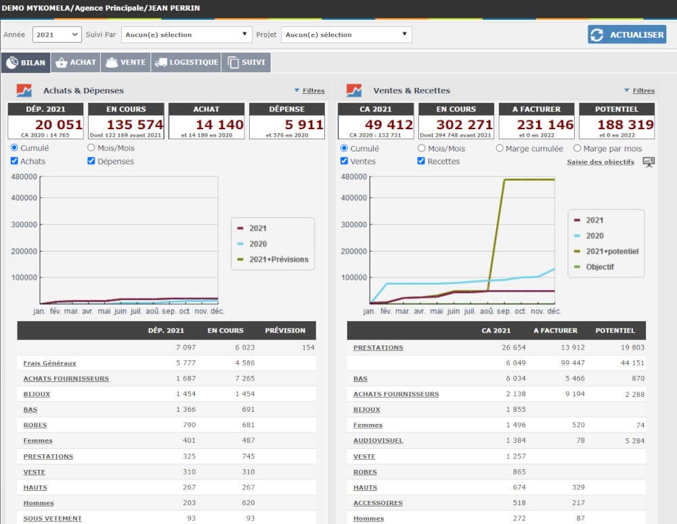Click the chart icon beside Ventes & Recettes
Image resolution: width=677 pixels, height=524 pixels.
[x=354, y=91]
